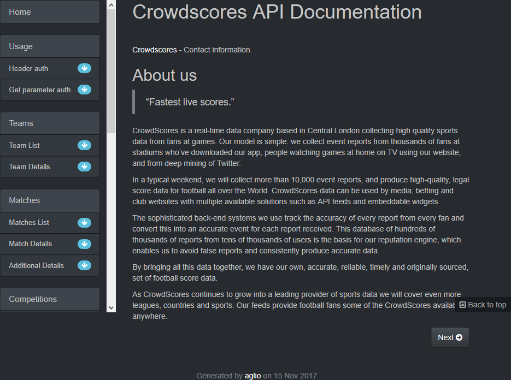Screen dimensions: 511x380
Task: Click the "Fastest live scores." quote
Action: tap(190, 102)
